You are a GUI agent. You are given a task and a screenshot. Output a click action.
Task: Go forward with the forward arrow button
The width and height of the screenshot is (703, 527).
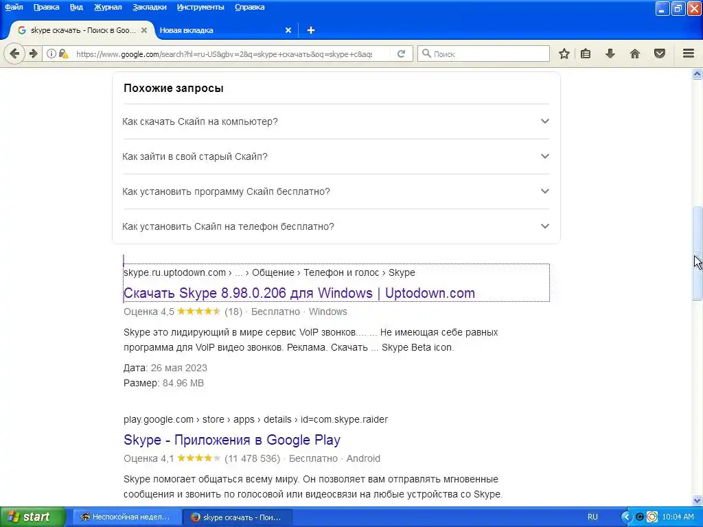tap(33, 54)
